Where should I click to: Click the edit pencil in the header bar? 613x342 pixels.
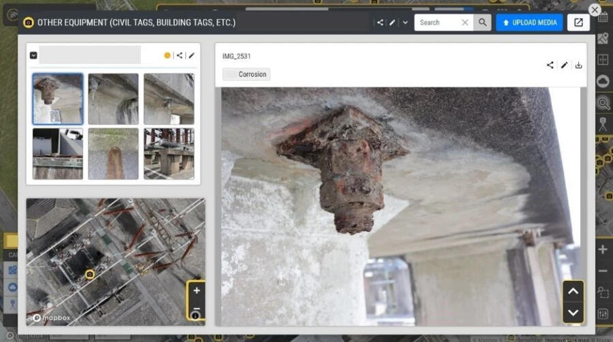pos(392,22)
